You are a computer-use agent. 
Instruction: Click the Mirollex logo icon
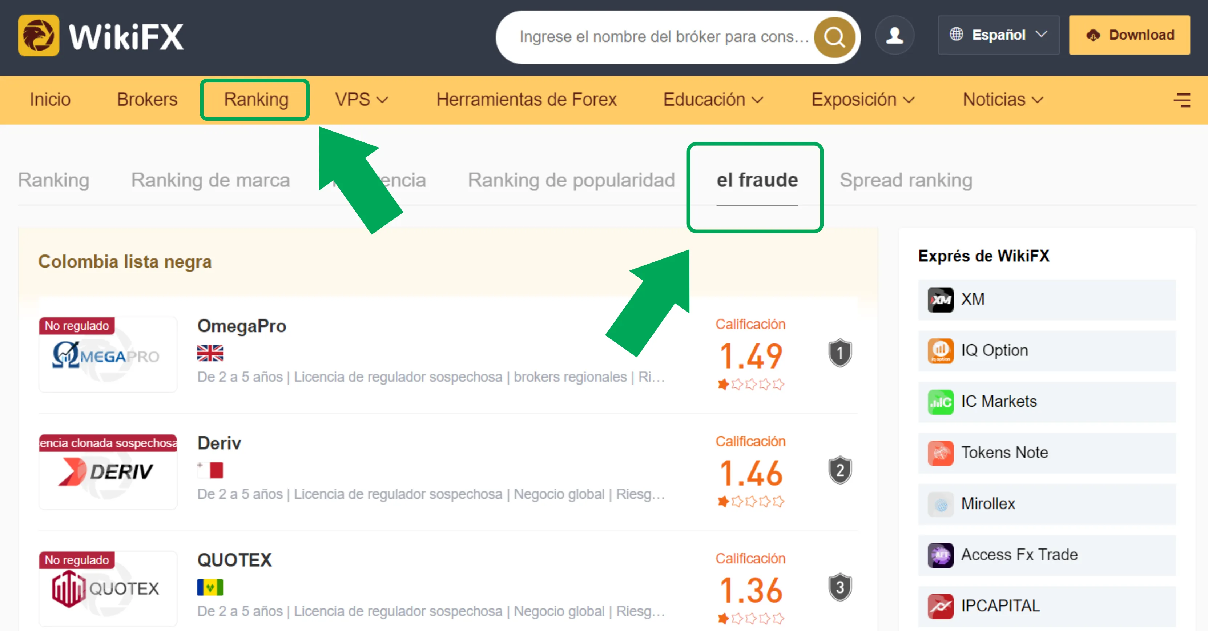click(x=941, y=505)
